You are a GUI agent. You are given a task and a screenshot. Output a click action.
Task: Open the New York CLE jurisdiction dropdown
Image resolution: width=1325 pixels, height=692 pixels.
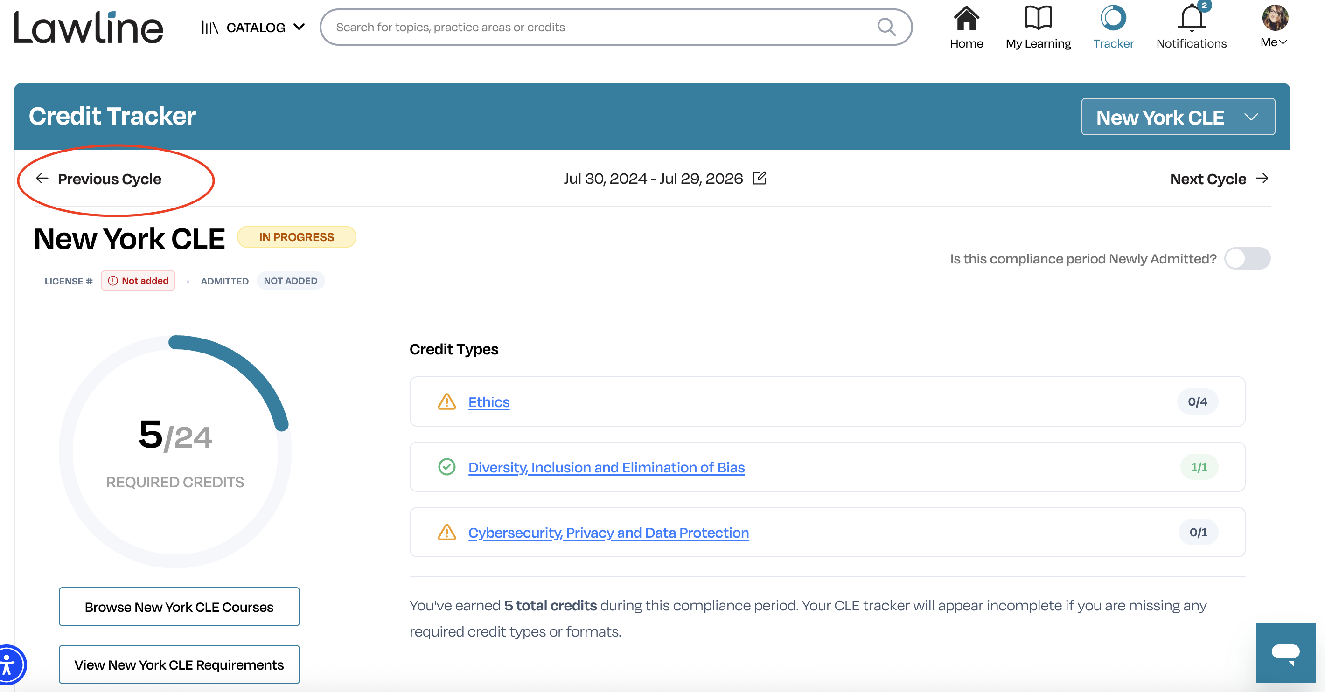1178,117
